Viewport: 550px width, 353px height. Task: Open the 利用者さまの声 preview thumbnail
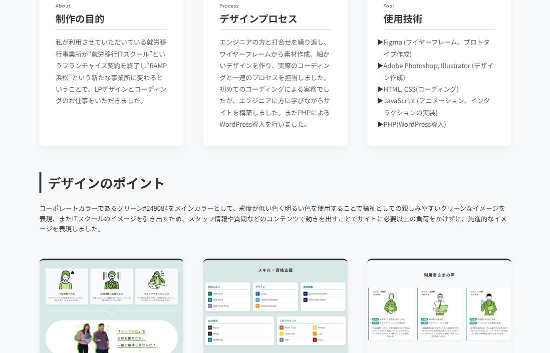point(439,305)
